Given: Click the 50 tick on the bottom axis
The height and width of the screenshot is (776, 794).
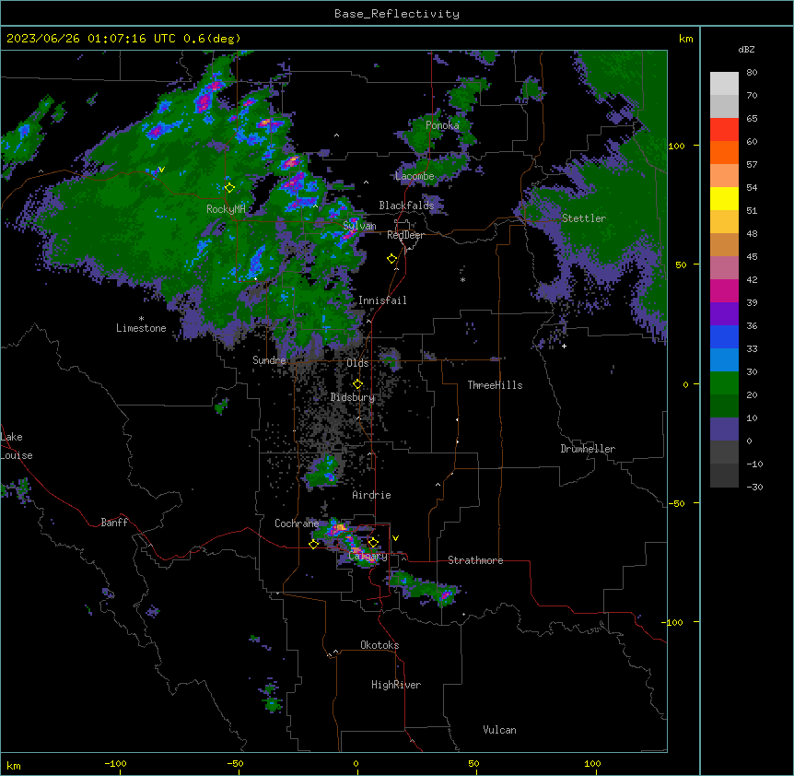Looking at the screenshot, I should tap(473, 763).
